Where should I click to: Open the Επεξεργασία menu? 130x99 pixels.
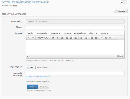[43, 33]
